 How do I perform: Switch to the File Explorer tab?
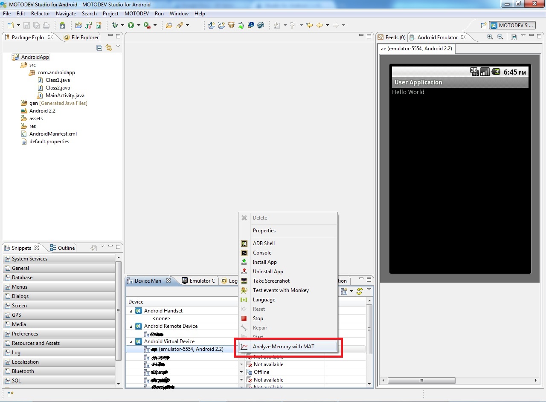[x=81, y=37]
